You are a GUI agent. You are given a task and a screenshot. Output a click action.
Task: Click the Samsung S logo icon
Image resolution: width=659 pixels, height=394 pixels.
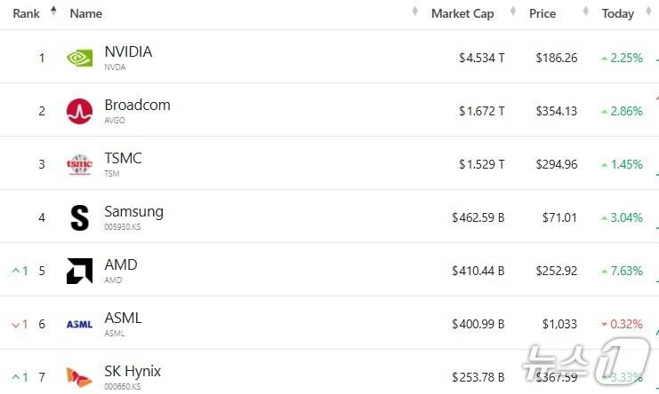79,217
